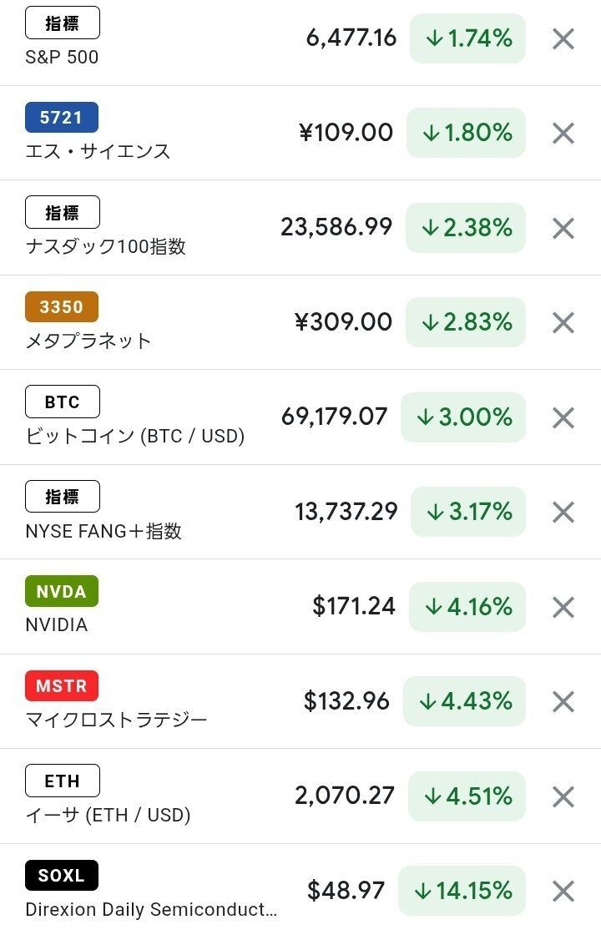Select the green NVDA ticker badge
The width and height of the screenshot is (601, 935).
click(62, 591)
